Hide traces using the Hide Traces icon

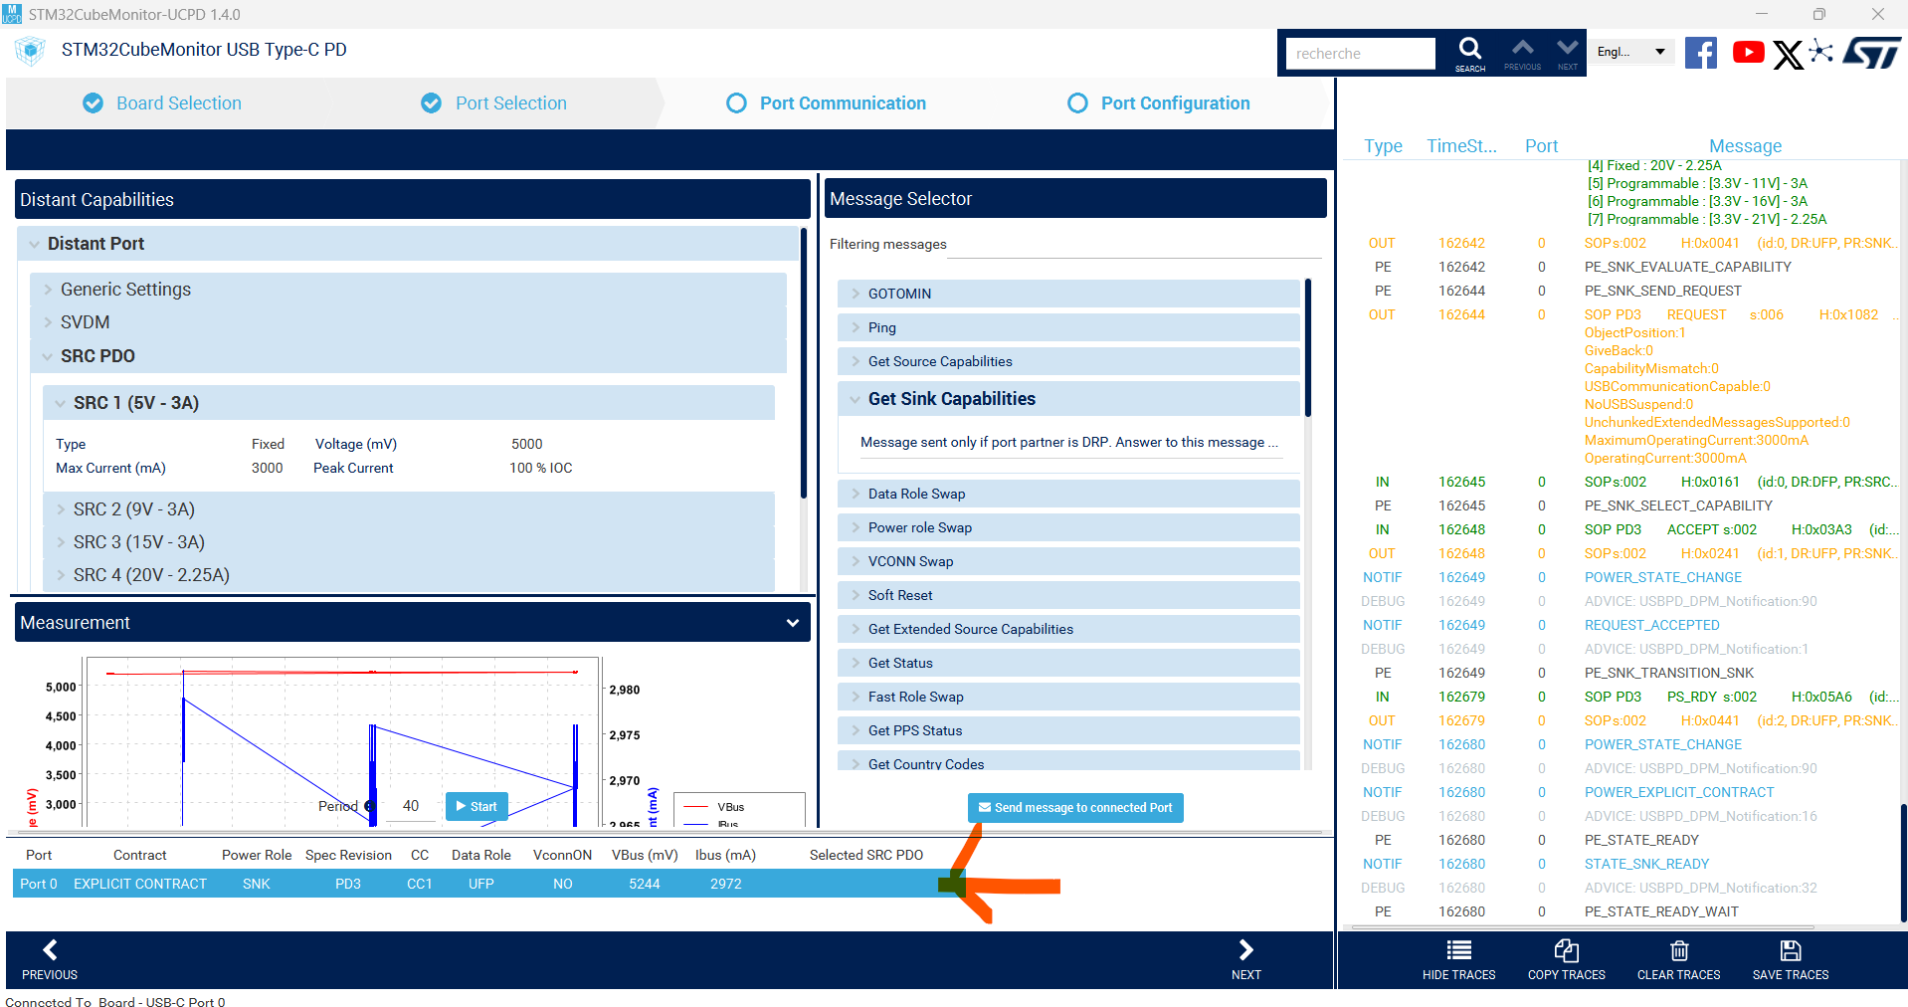click(x=1458, y=958)
